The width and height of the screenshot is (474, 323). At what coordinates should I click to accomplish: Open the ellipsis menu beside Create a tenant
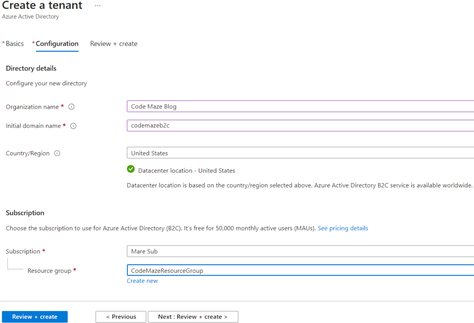[97, 6]
